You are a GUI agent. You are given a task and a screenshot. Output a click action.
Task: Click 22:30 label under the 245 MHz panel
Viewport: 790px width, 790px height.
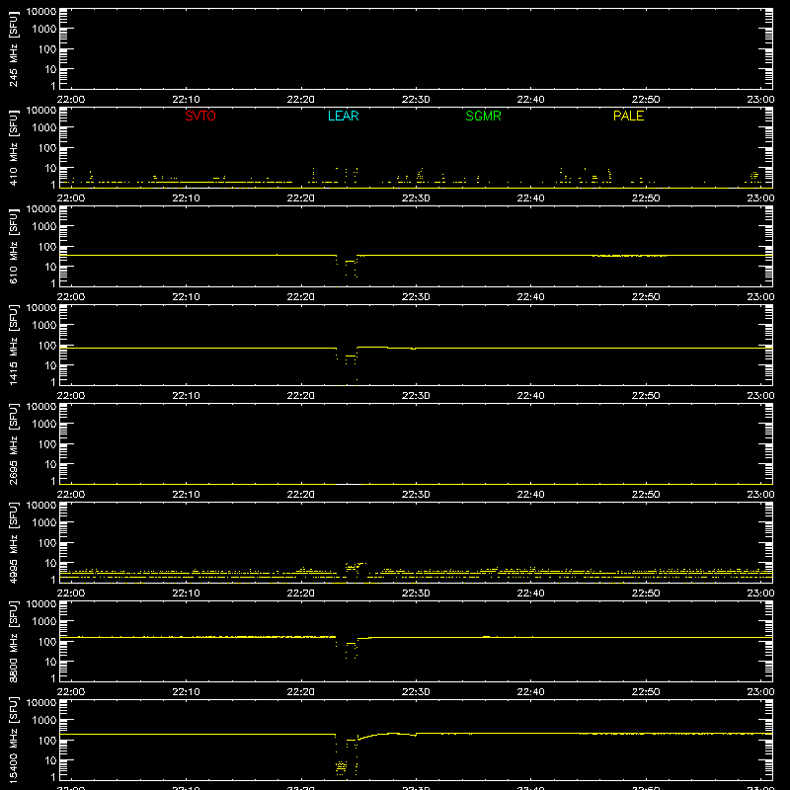tap(416, 100)
